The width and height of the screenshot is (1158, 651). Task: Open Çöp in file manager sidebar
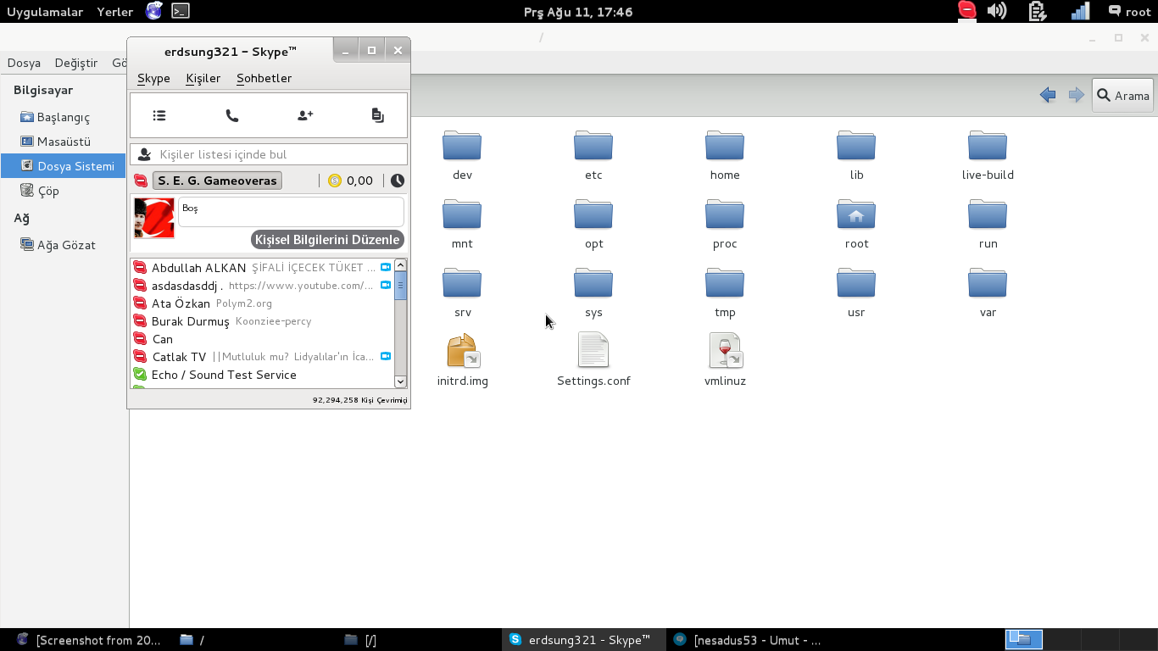(63, 191)
